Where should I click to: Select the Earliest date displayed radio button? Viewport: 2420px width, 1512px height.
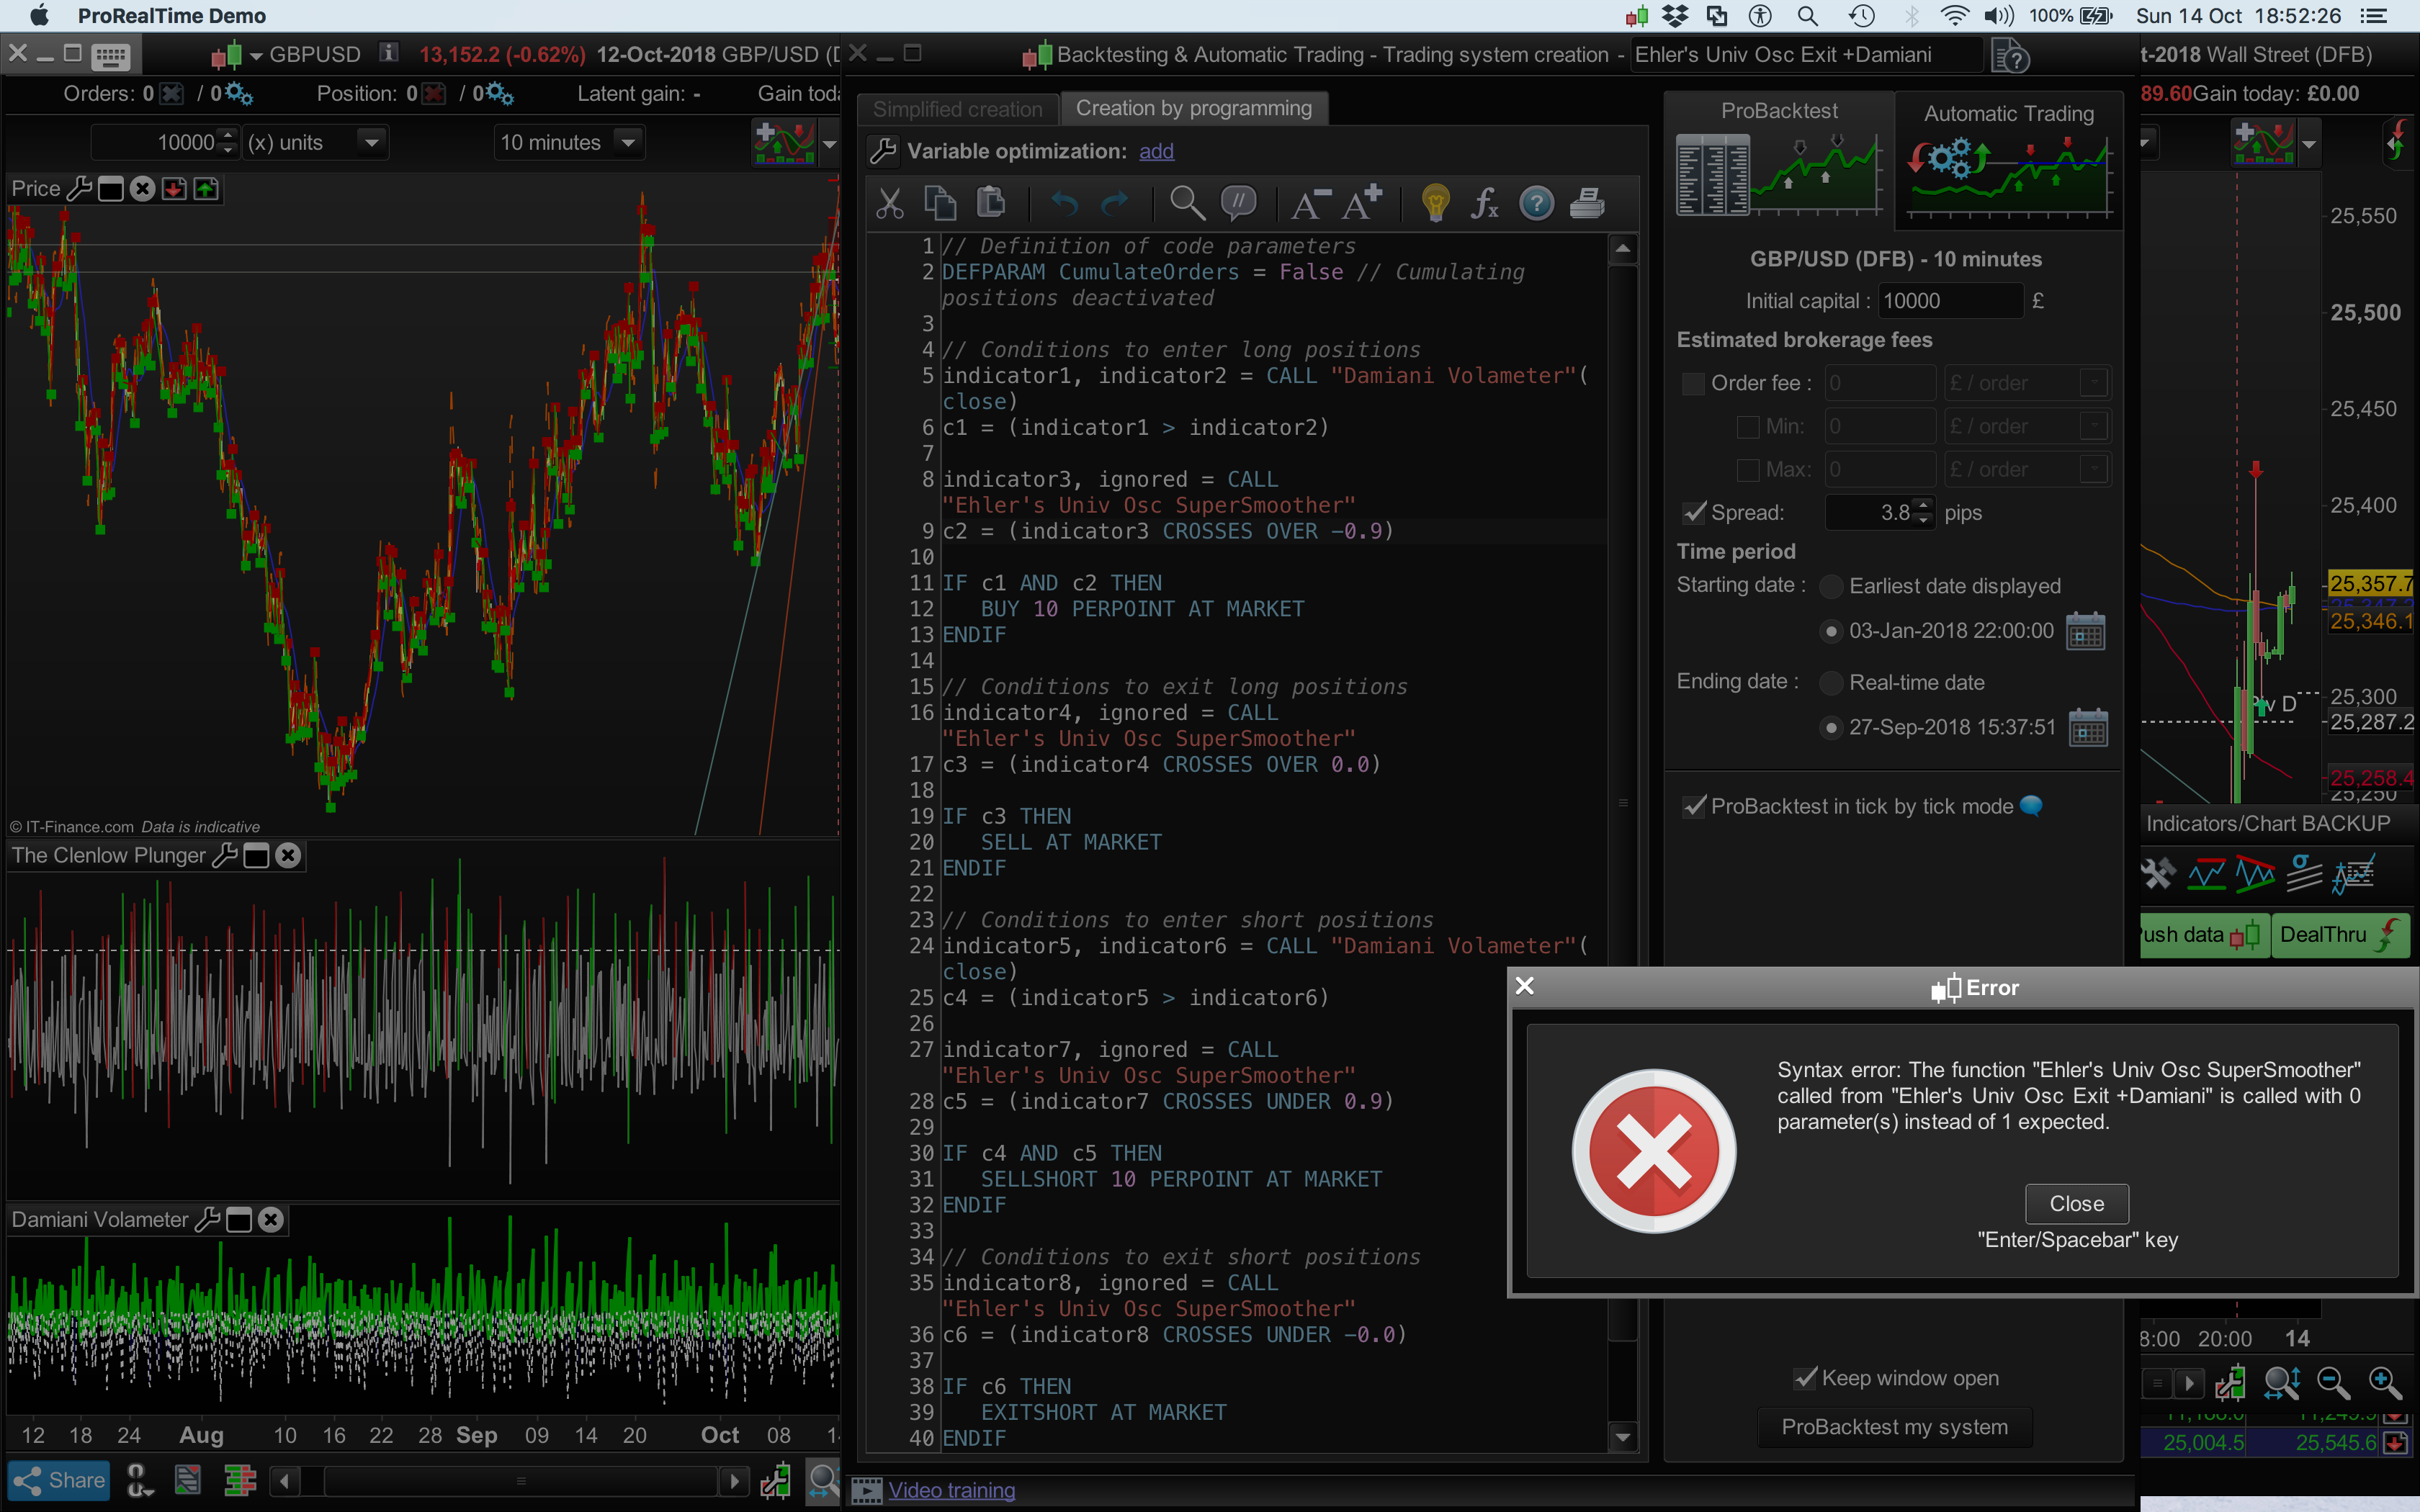coord(1831,587)
